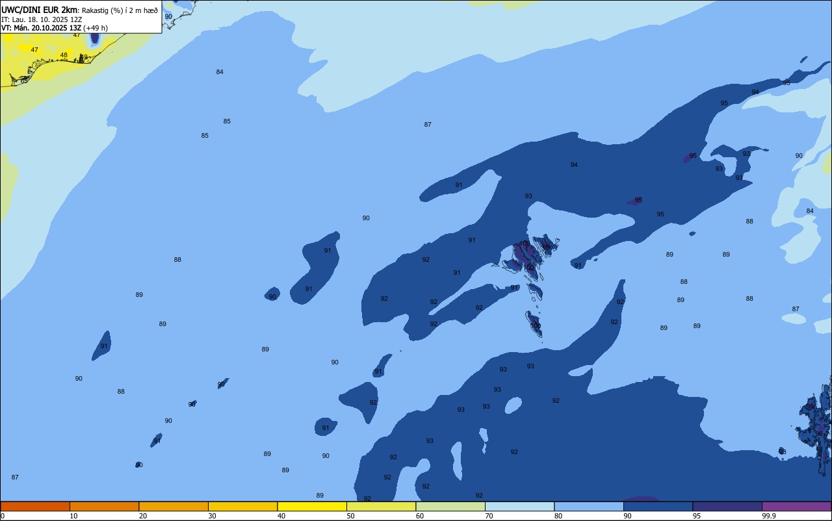Click the legend tick label "20"
832x521 pixels.
[x=143, y=516]
